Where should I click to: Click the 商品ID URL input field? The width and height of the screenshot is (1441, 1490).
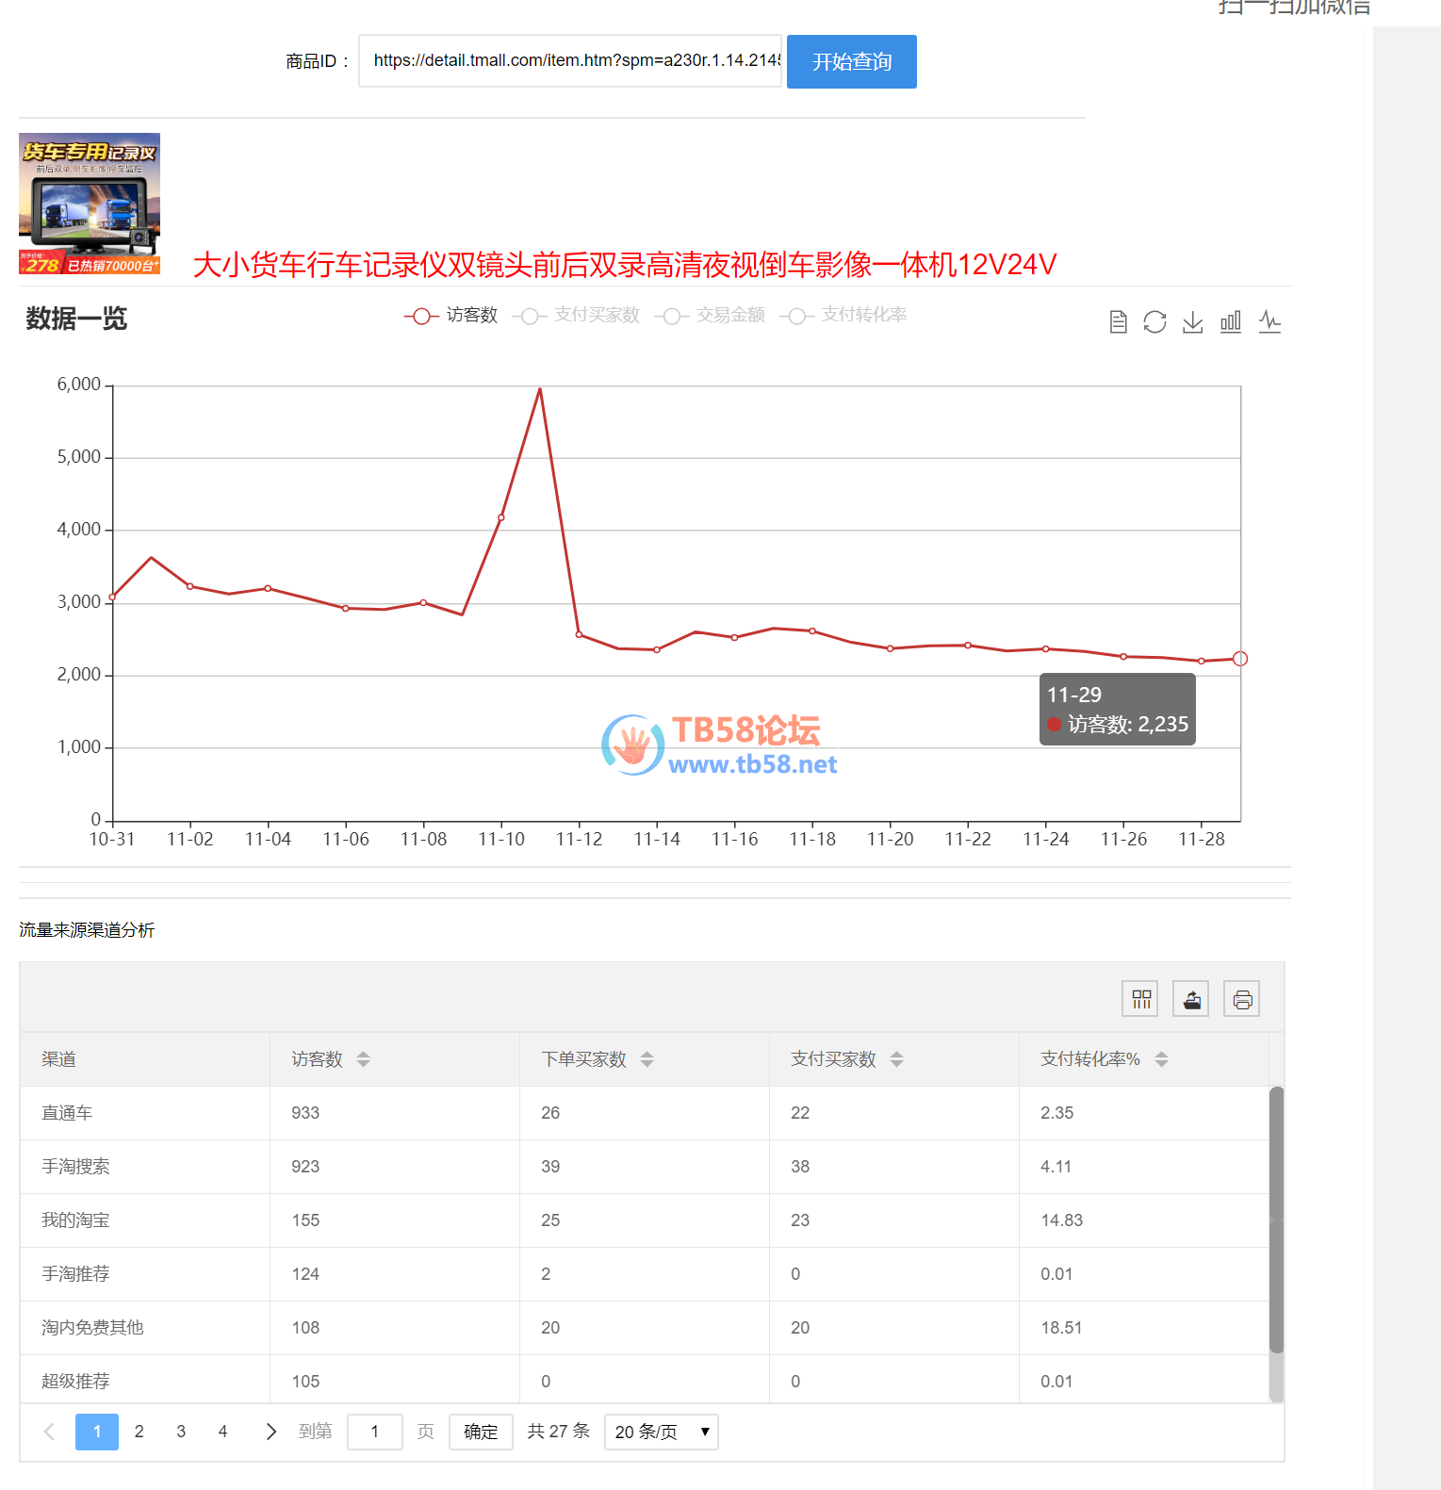point(570,61)
